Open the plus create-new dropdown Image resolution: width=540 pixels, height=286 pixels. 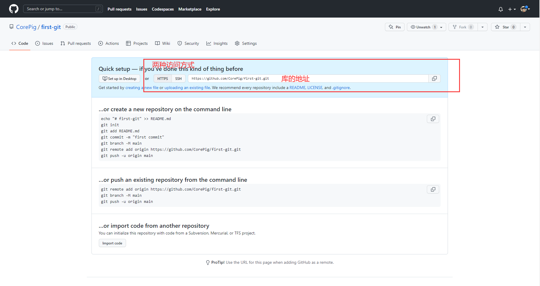tap(512, 9)
